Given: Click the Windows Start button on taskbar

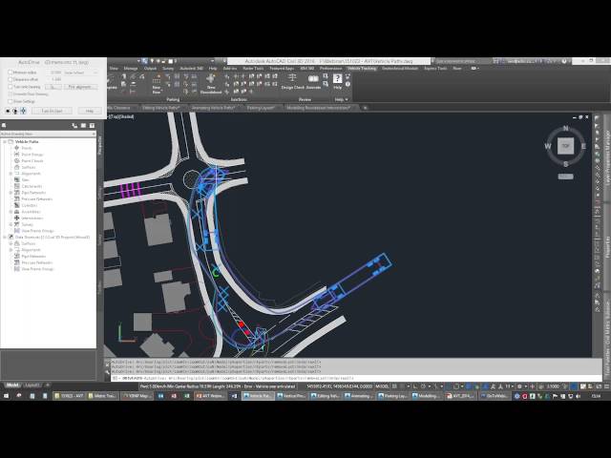Looking at the screenshot, I should [x=6, y=396].
